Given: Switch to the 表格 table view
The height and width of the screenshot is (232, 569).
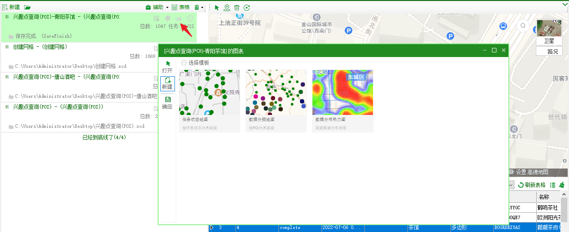Looking at the screenshot, I should [180, 7].
